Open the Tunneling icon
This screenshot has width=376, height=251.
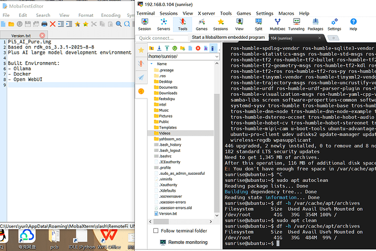click(x=296, y=25)
